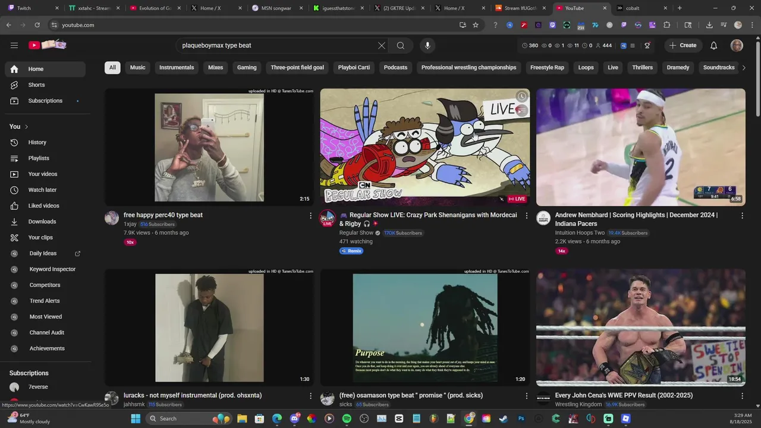Select the Freestyle Rap chip

point(547,68)
